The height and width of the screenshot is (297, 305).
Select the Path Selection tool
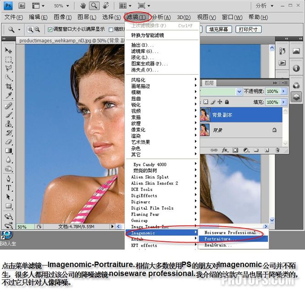[x=8, y=197]
